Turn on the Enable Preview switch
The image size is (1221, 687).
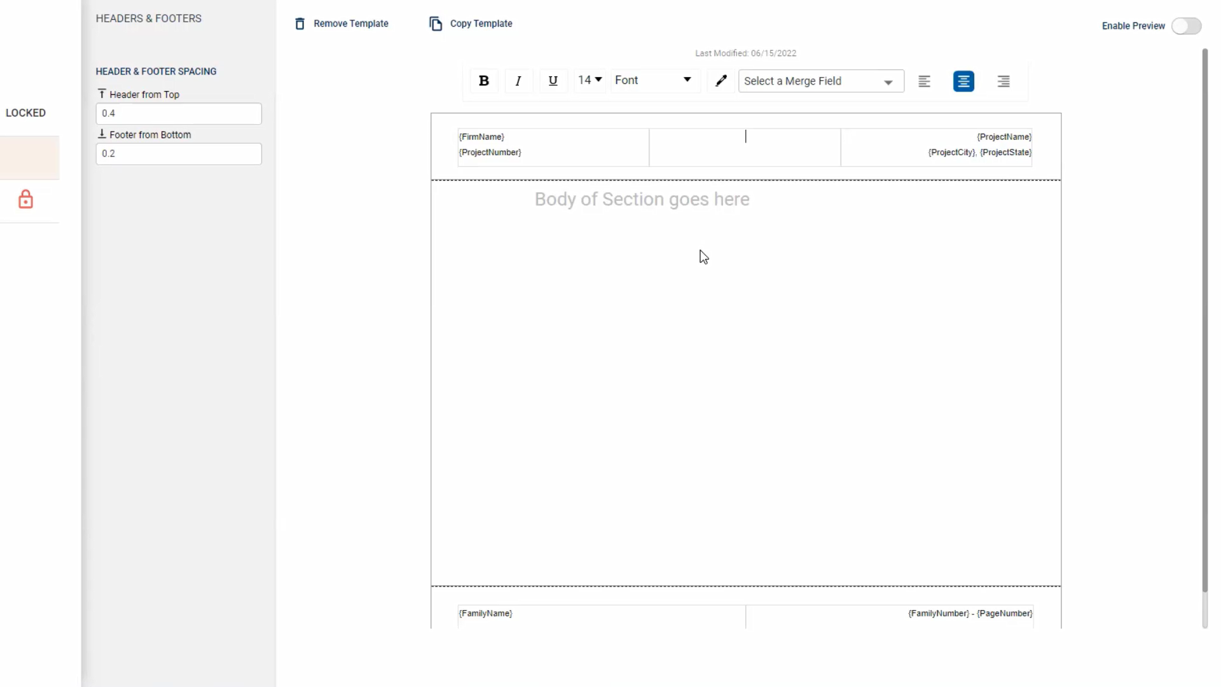1186,26
